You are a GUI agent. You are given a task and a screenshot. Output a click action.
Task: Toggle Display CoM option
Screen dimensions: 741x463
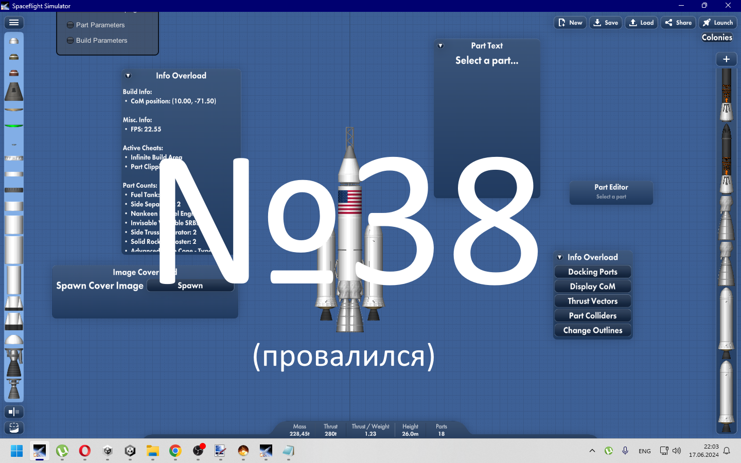click(593, 287)
